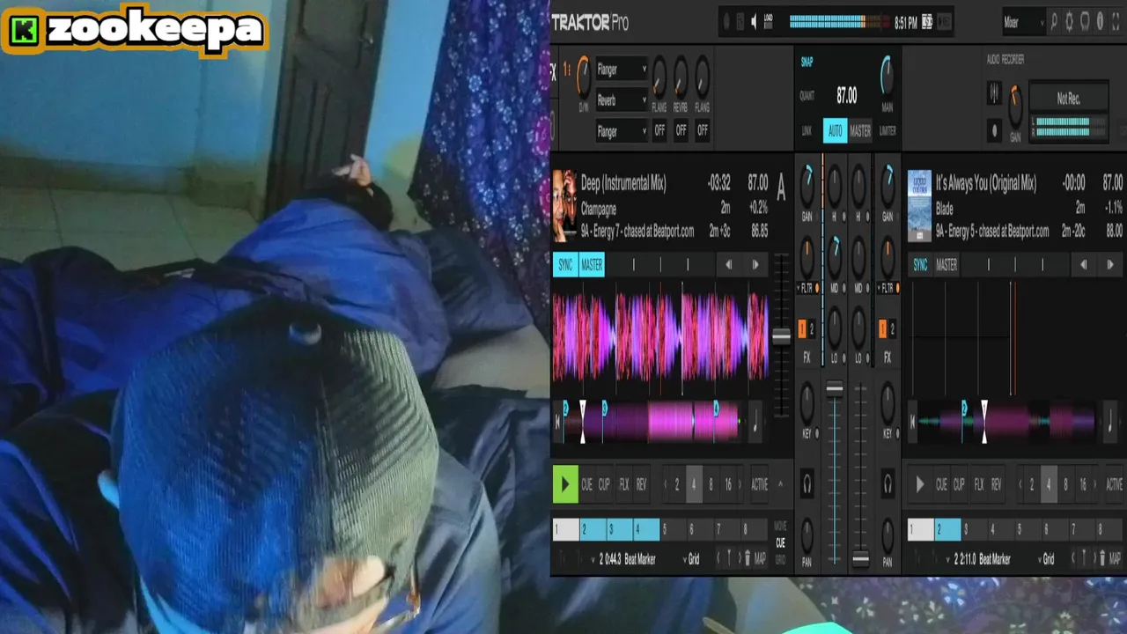Viewport: 1127px width, 634px height.
Task: Open the Reverb effect dropdown
Action: pos(622,100)
